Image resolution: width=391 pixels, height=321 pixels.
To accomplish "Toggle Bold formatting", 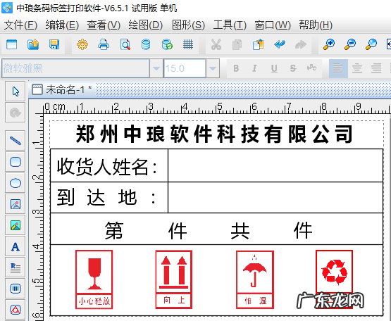I will (236, 68).
